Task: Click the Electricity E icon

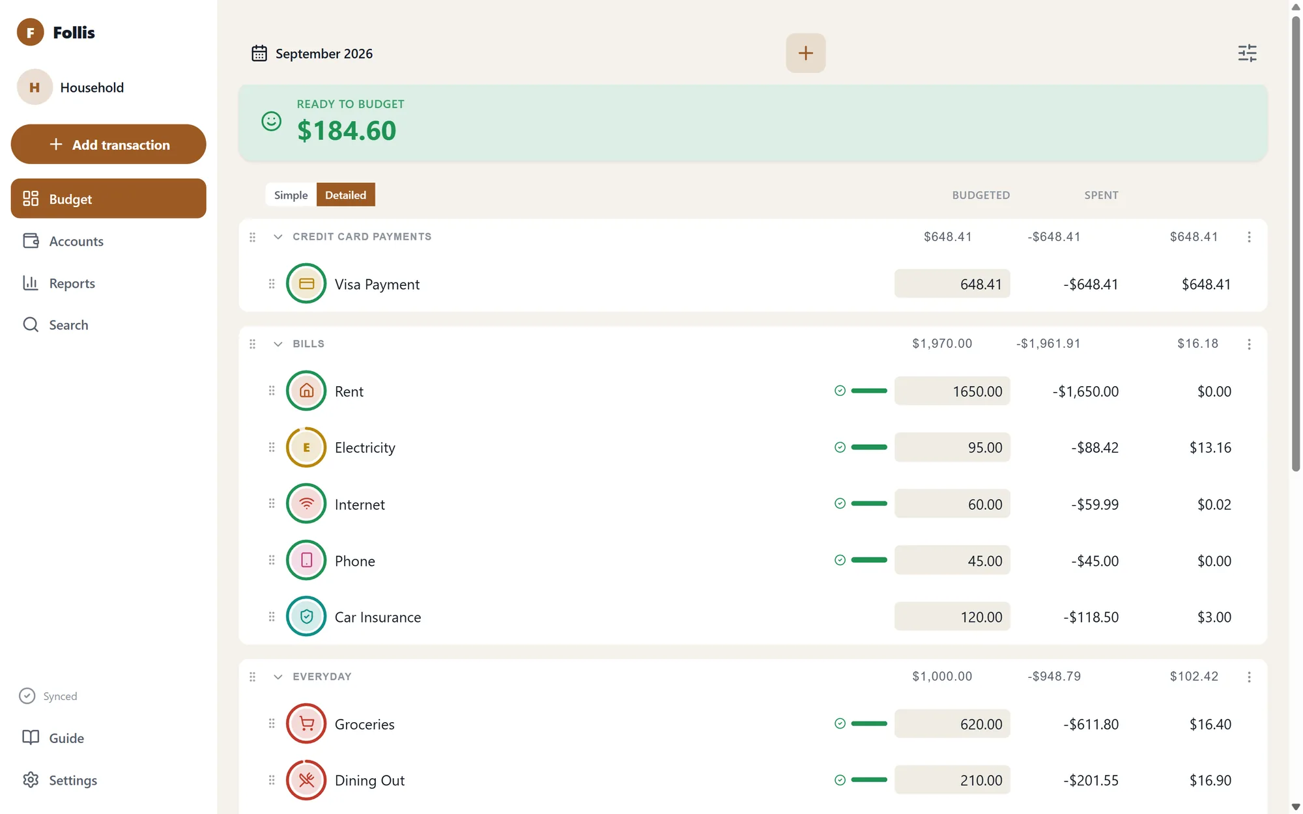Action: pos(306,447)
